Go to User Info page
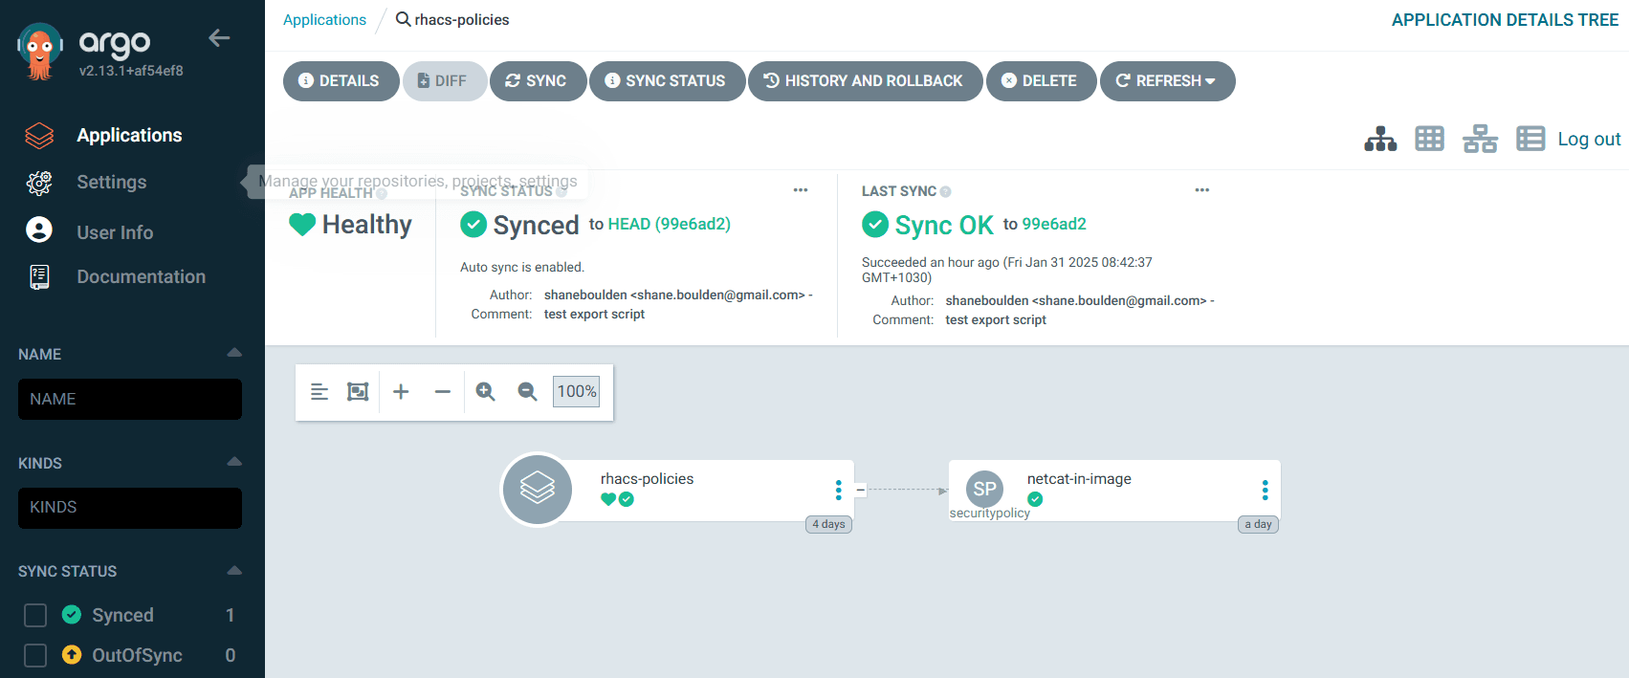This screenshot has height=678, width=1629. pos(115,232)
